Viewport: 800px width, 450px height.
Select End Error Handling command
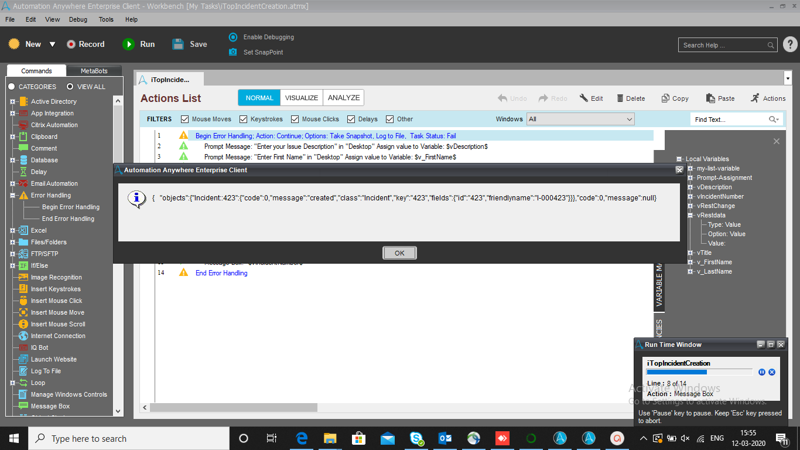coord(68,219)
